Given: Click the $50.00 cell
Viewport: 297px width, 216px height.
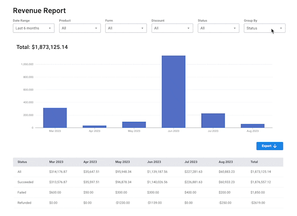Looking at the screenshot, I should pos(88,192).
